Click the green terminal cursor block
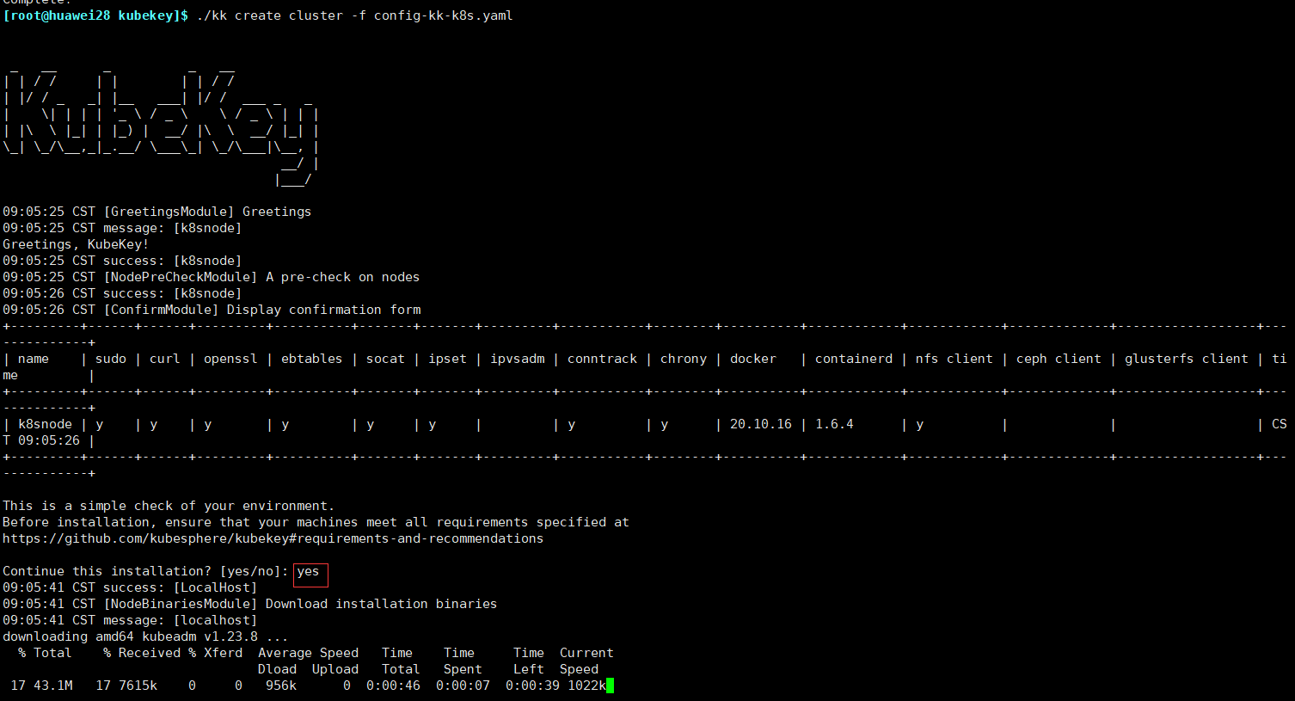1295x701 pixels. tap(610, 686)
